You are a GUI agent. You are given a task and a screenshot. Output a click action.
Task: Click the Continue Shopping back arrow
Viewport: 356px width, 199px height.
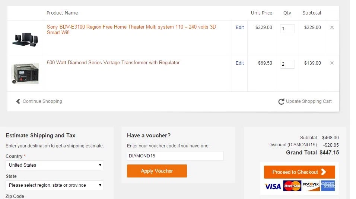18,101
